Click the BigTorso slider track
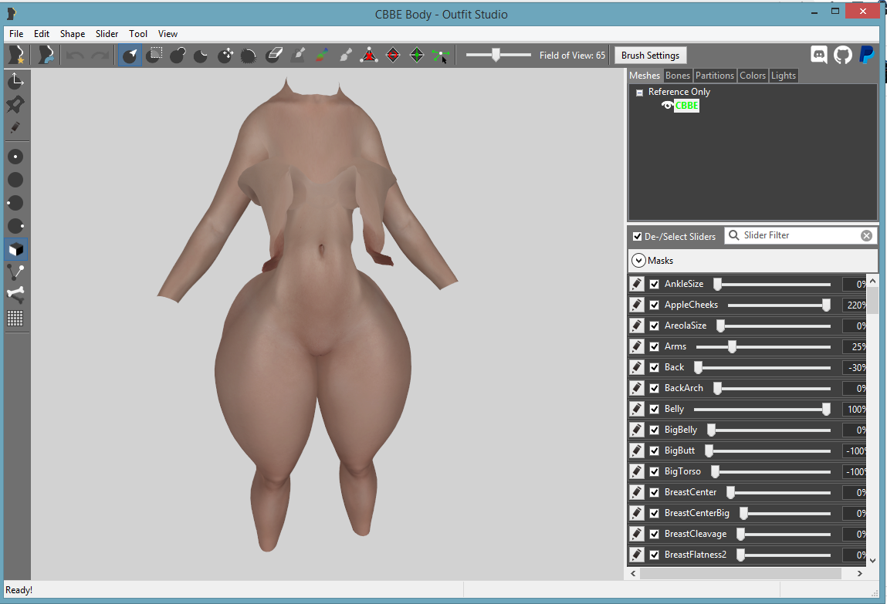The image size is (887, 604). pyautogui.click(x=771, y=472)
